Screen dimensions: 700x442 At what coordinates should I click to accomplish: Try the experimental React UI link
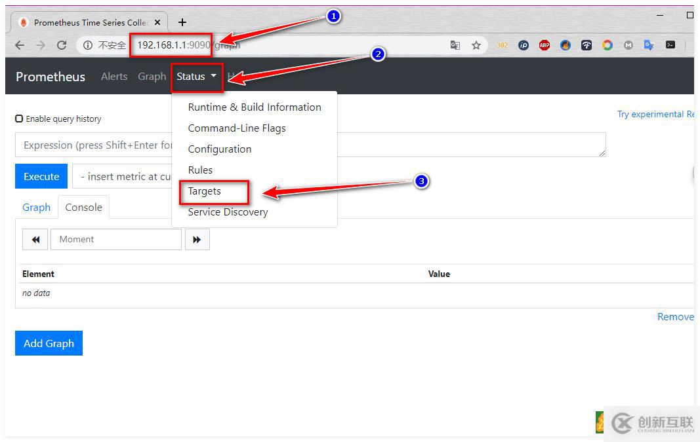(x=655, y=114)
